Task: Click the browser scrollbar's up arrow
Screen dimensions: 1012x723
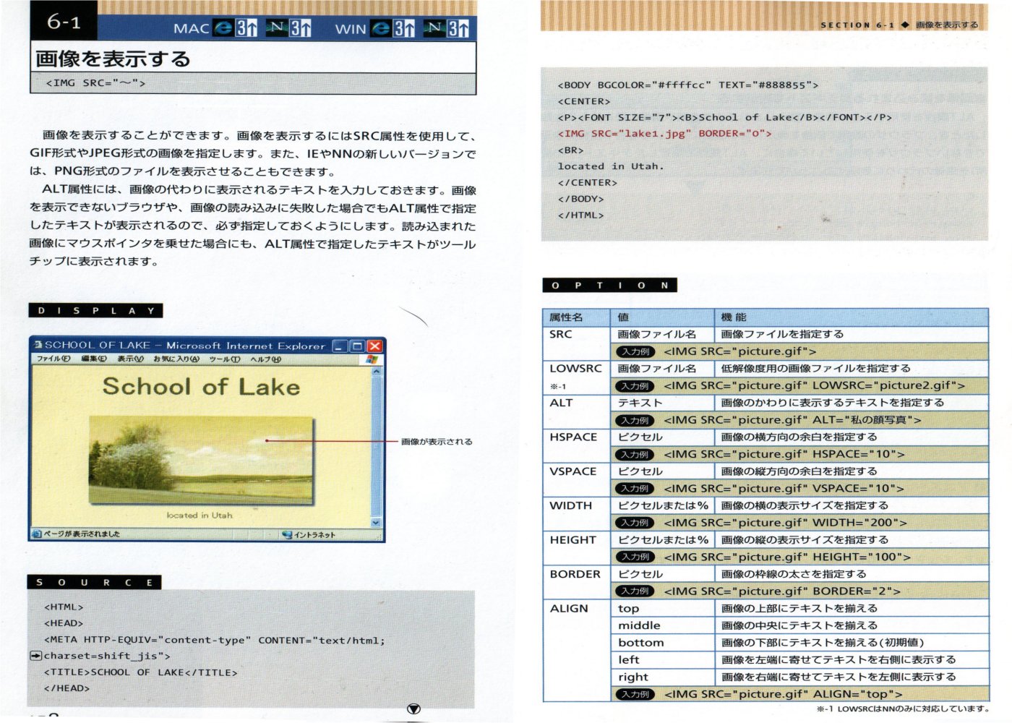Action: pos(376,371)
